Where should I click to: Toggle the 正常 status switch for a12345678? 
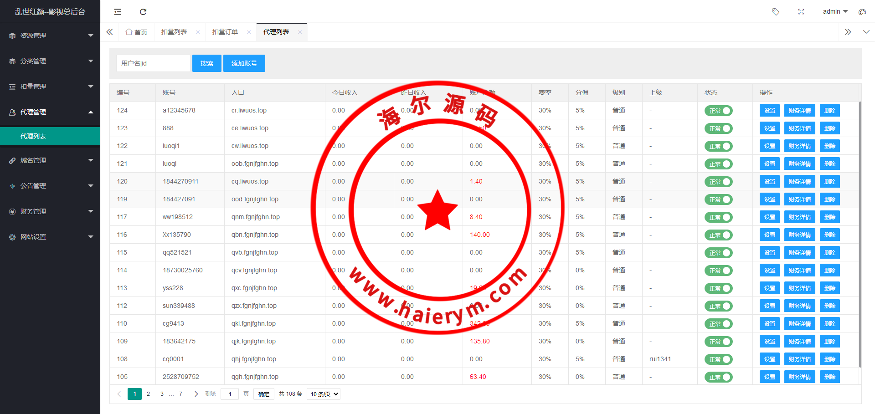click(719, 110)
